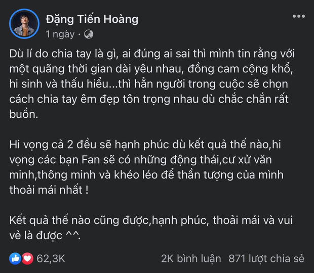
Task: Open the Đặng Tiến Hoàng profile name link
Action: [91, 20]
